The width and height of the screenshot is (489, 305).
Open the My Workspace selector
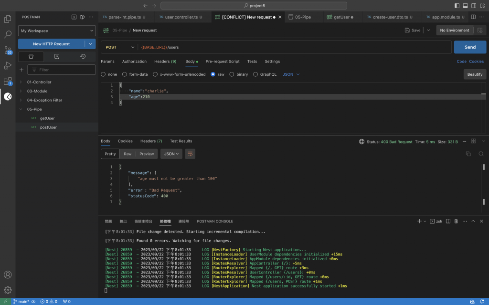(57, 30)
